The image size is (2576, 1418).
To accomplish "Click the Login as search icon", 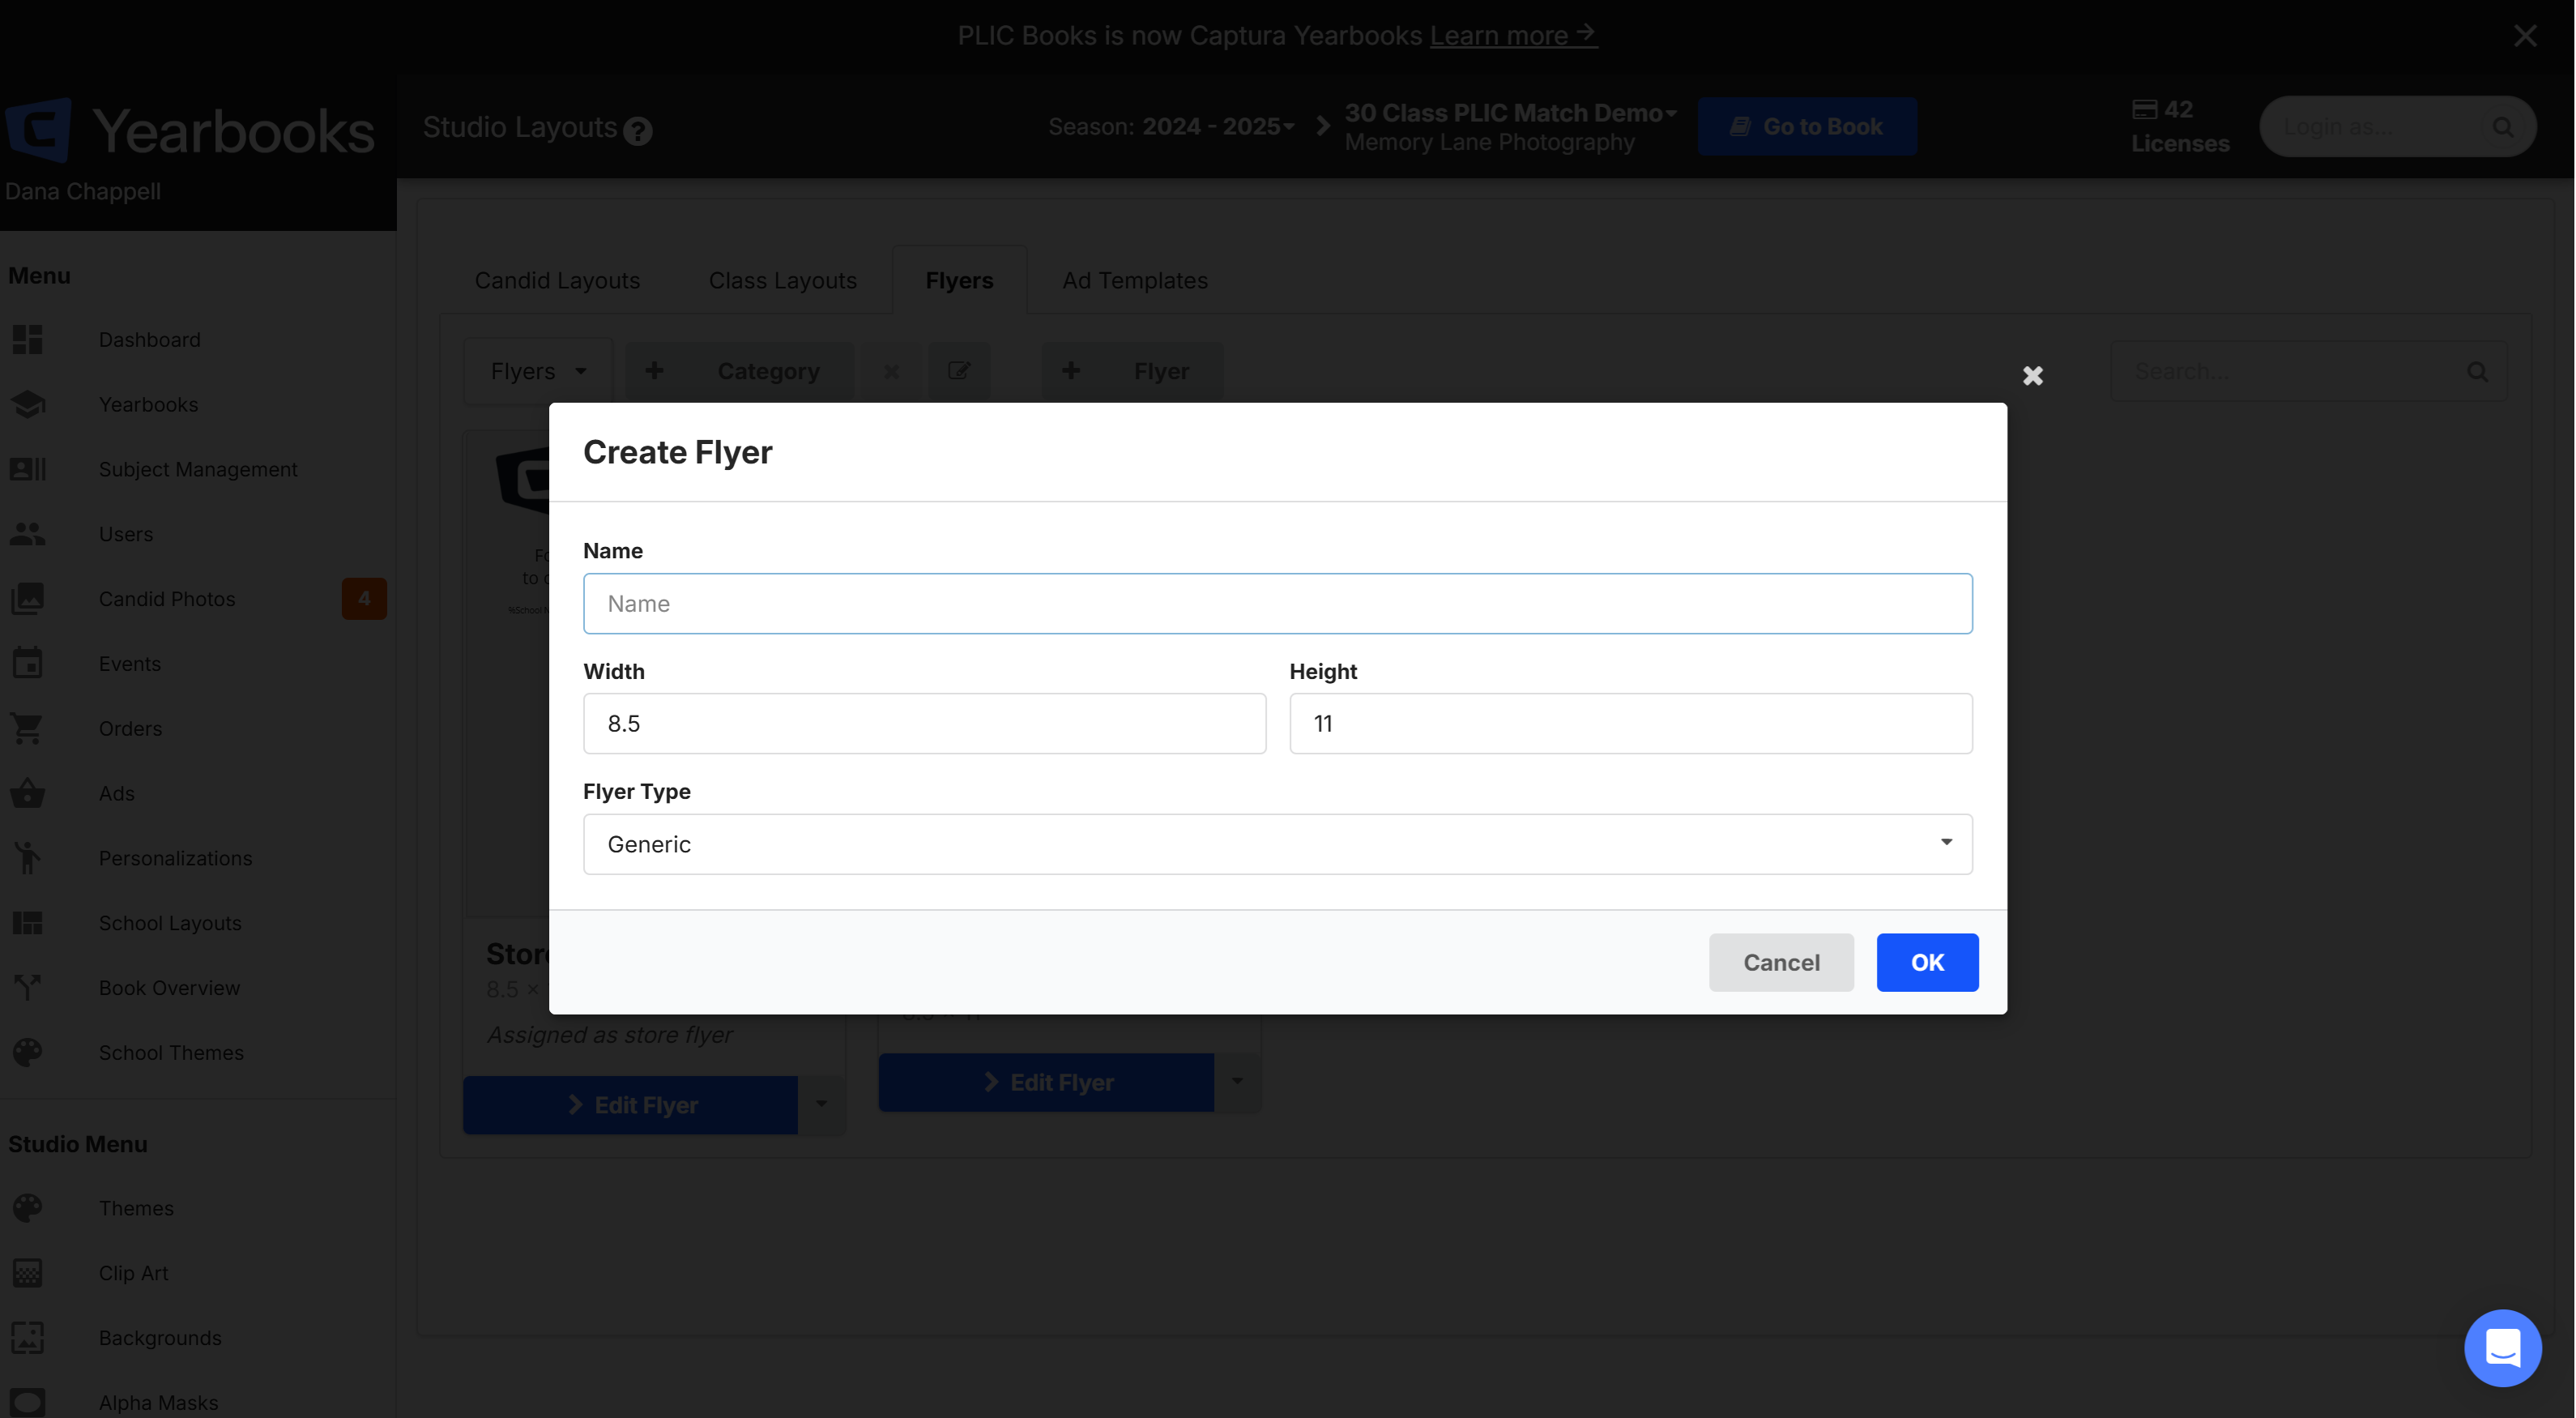I will (x=2503, y=127).
